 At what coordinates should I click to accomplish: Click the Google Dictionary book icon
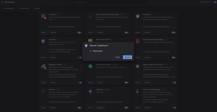click(137, 41)
